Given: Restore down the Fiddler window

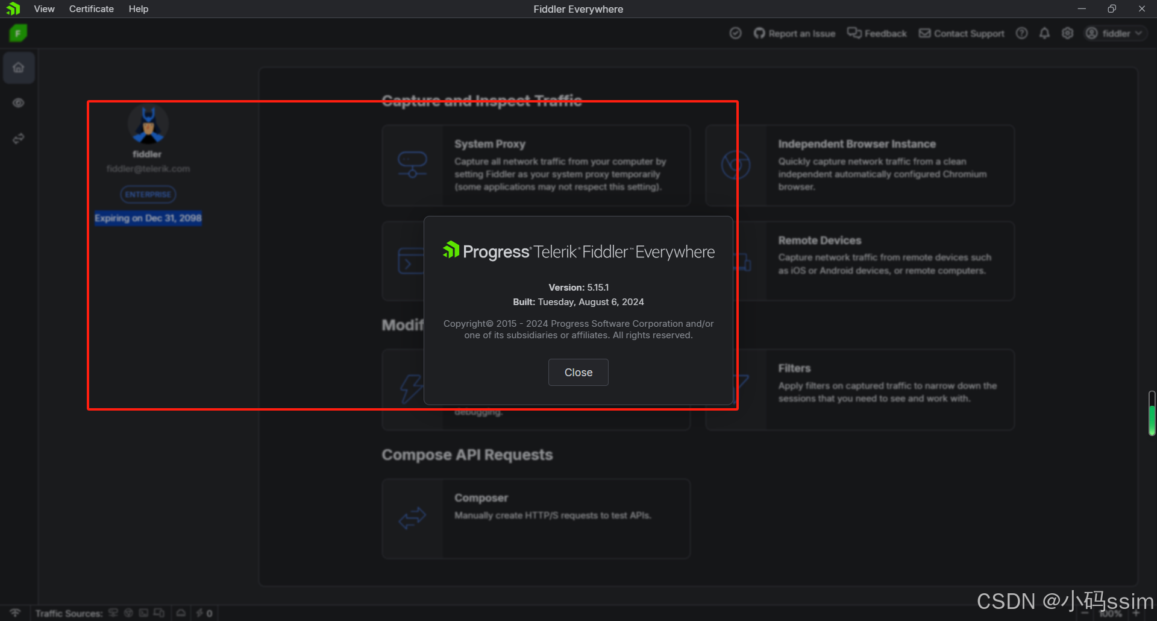Looking at the screenshot, I should 1112,9.
